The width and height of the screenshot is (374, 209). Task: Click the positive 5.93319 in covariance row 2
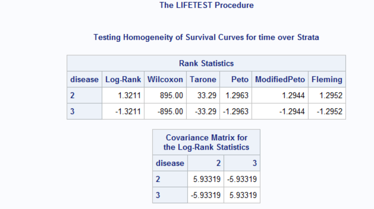207,179
